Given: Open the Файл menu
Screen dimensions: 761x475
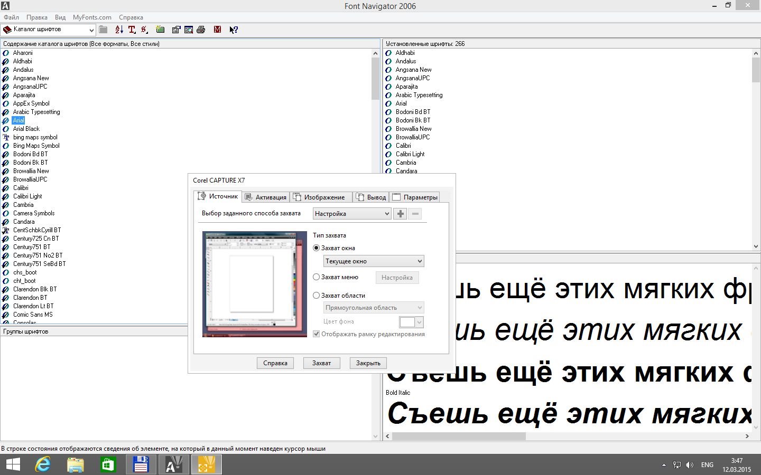Looking at the screenshot, I should coord(11,17).
